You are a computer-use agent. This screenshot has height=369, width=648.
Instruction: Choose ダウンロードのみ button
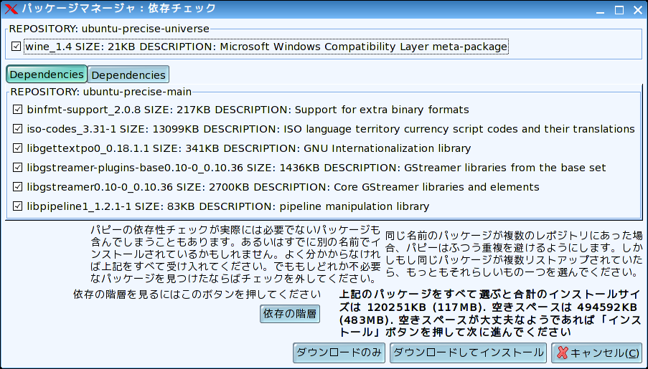point(339,353)
